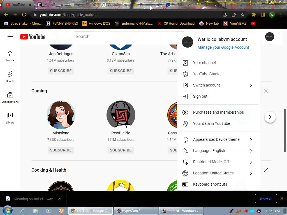Image resolution: width=287 pixels, height=215 pixels.
Task: Open the Chrome profile W icon
Action: 272,15
